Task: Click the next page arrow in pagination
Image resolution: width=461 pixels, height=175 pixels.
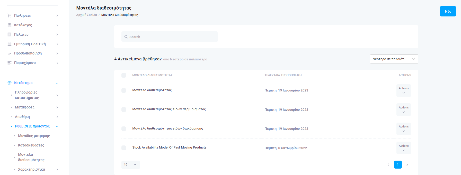Action: (407, 165)
